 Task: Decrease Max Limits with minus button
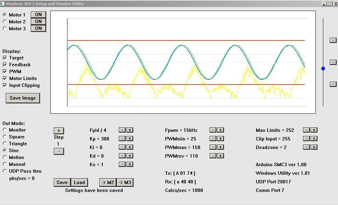306,130
